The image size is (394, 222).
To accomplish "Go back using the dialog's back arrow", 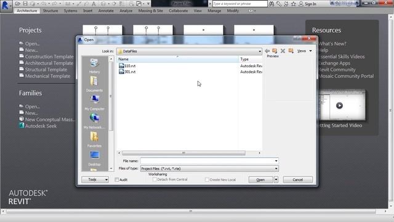I will click(x=267, y=51).
